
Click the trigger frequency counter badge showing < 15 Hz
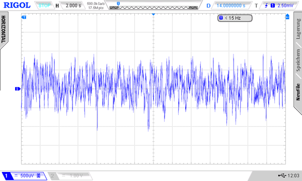(x=235, y=18)
